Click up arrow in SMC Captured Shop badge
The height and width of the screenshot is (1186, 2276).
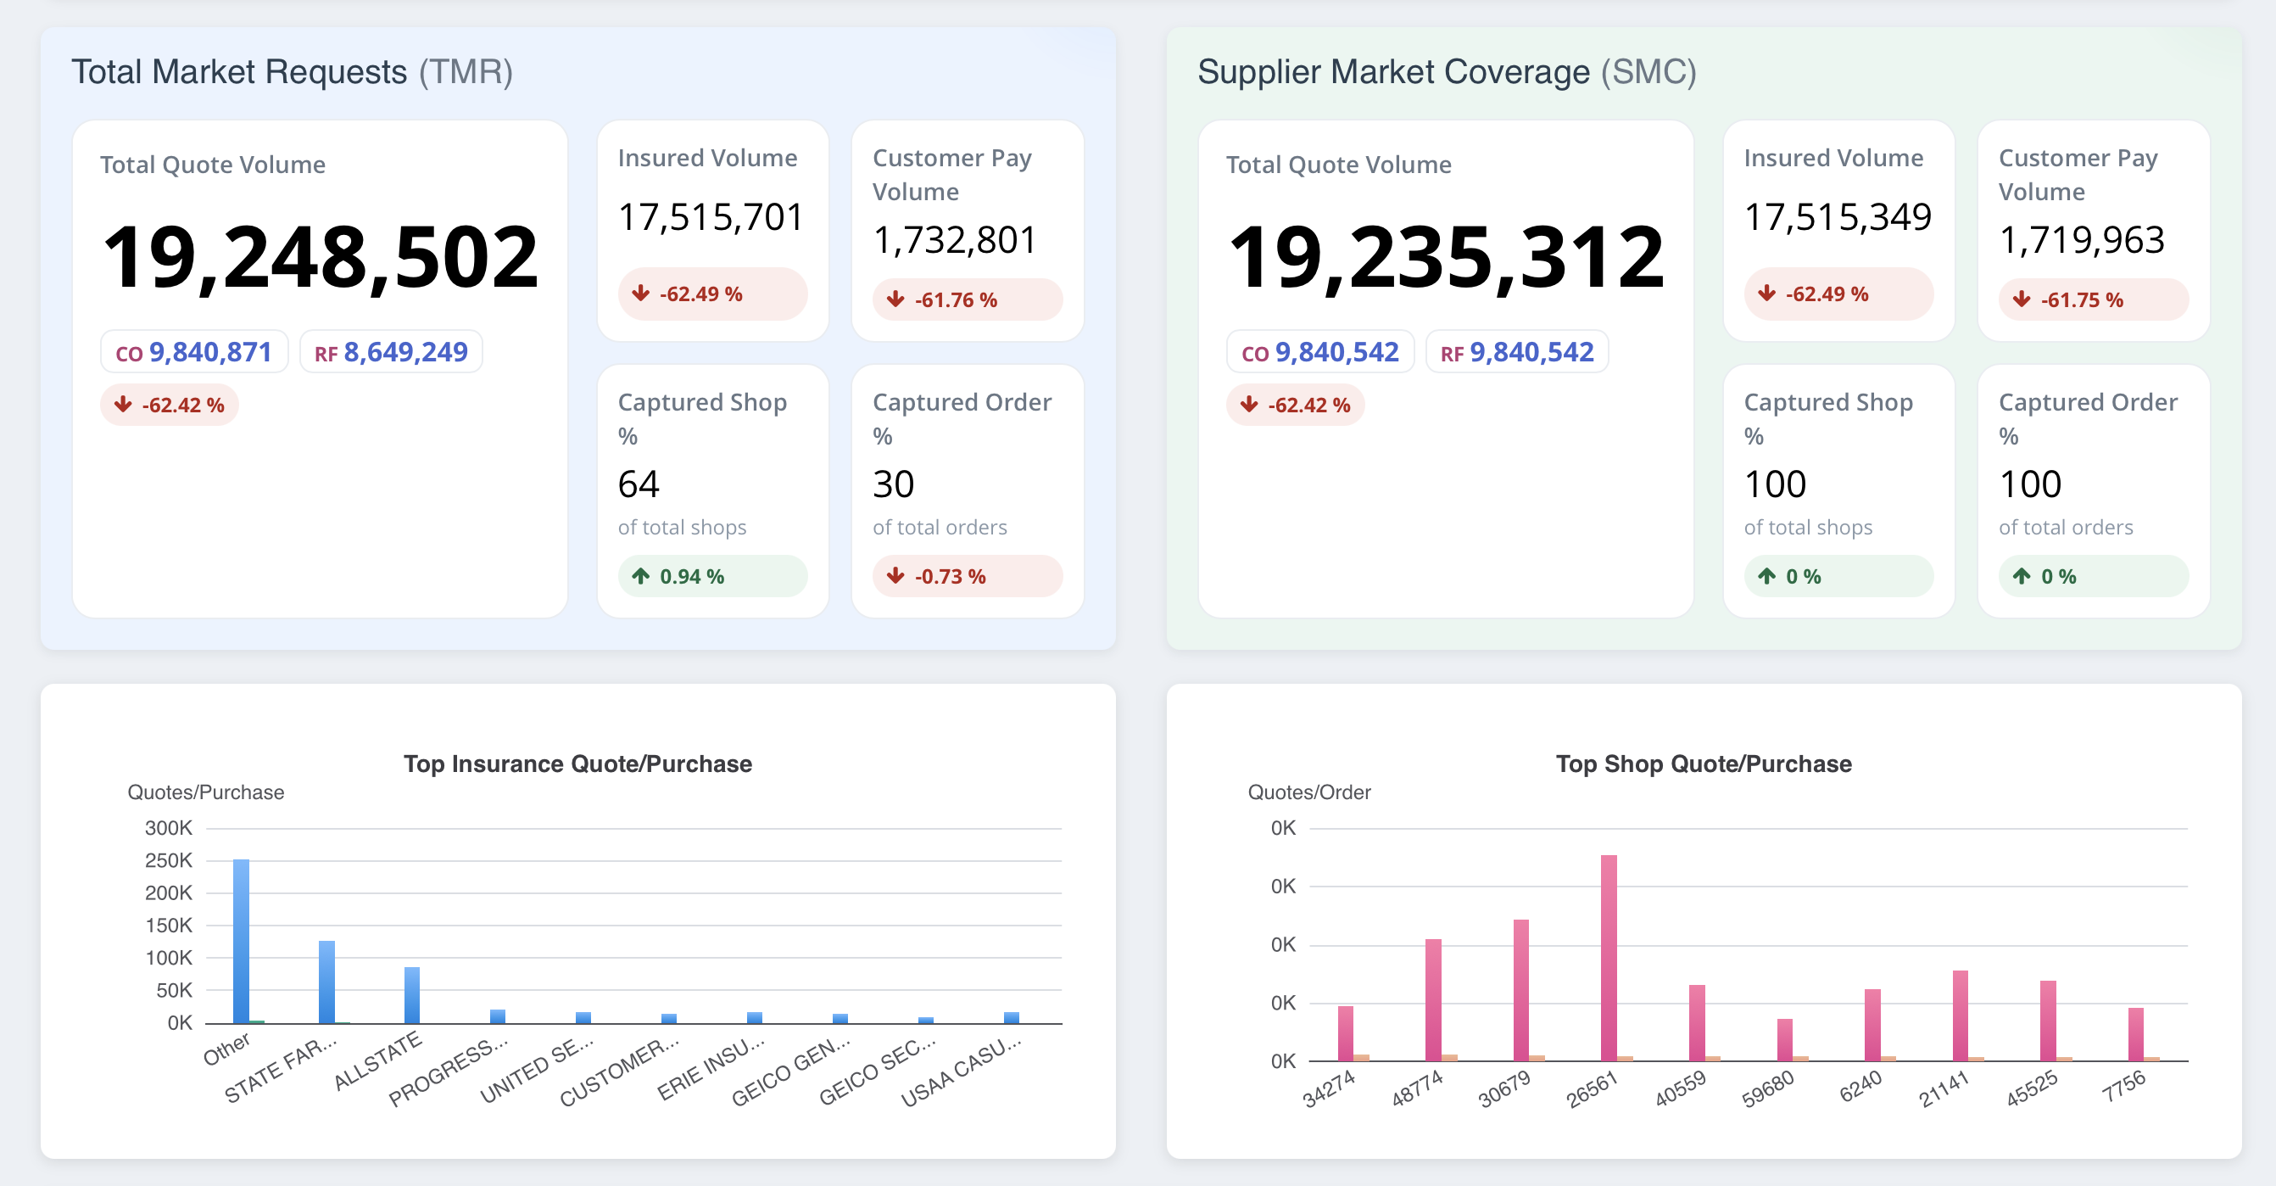point(1766,576)
